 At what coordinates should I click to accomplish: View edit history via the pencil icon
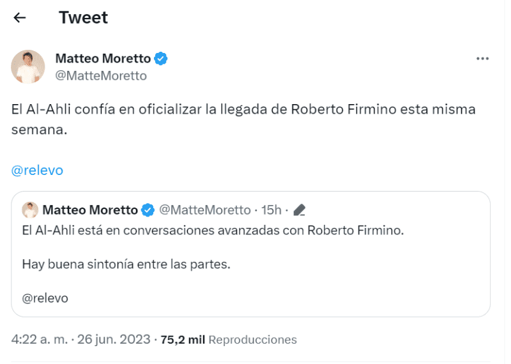pos(299,209)
